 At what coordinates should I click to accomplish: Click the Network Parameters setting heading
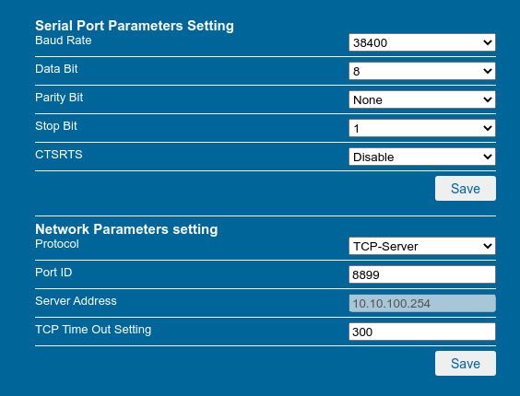pos(126,229)
